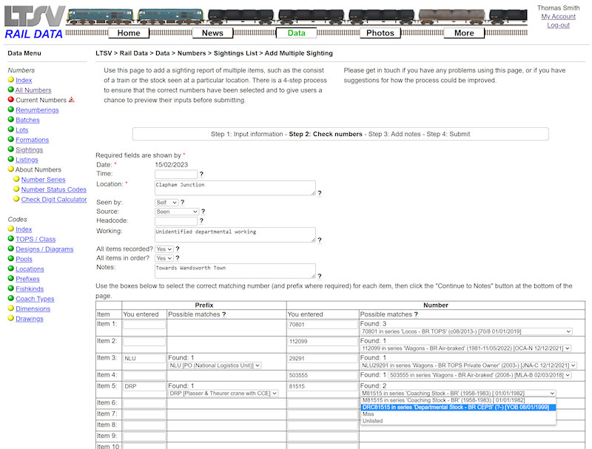The width and height of the screenshot is (592, 449).
Task: Open the 'All items in order?' dropdown
Action: coord(164,258)
